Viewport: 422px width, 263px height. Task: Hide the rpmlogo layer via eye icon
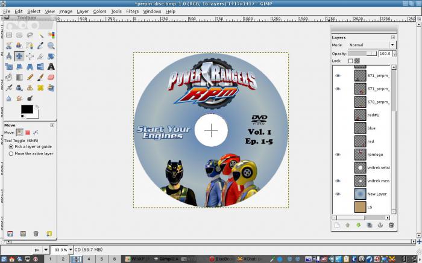pyautogui.click(x=338, y=155)
